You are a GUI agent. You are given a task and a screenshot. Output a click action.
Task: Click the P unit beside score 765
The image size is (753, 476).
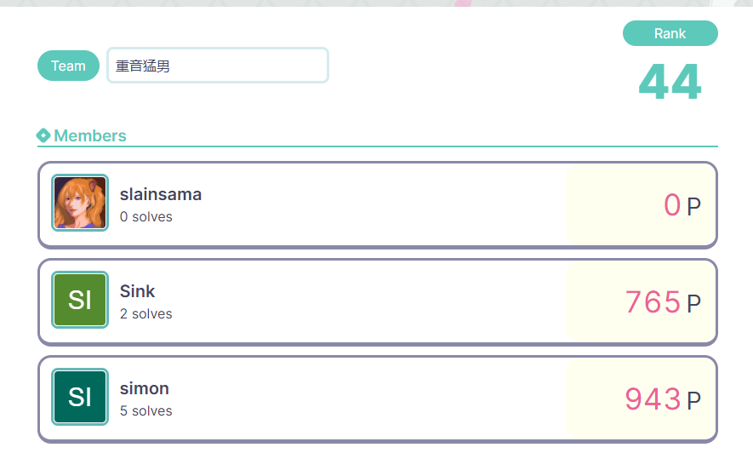694,303
